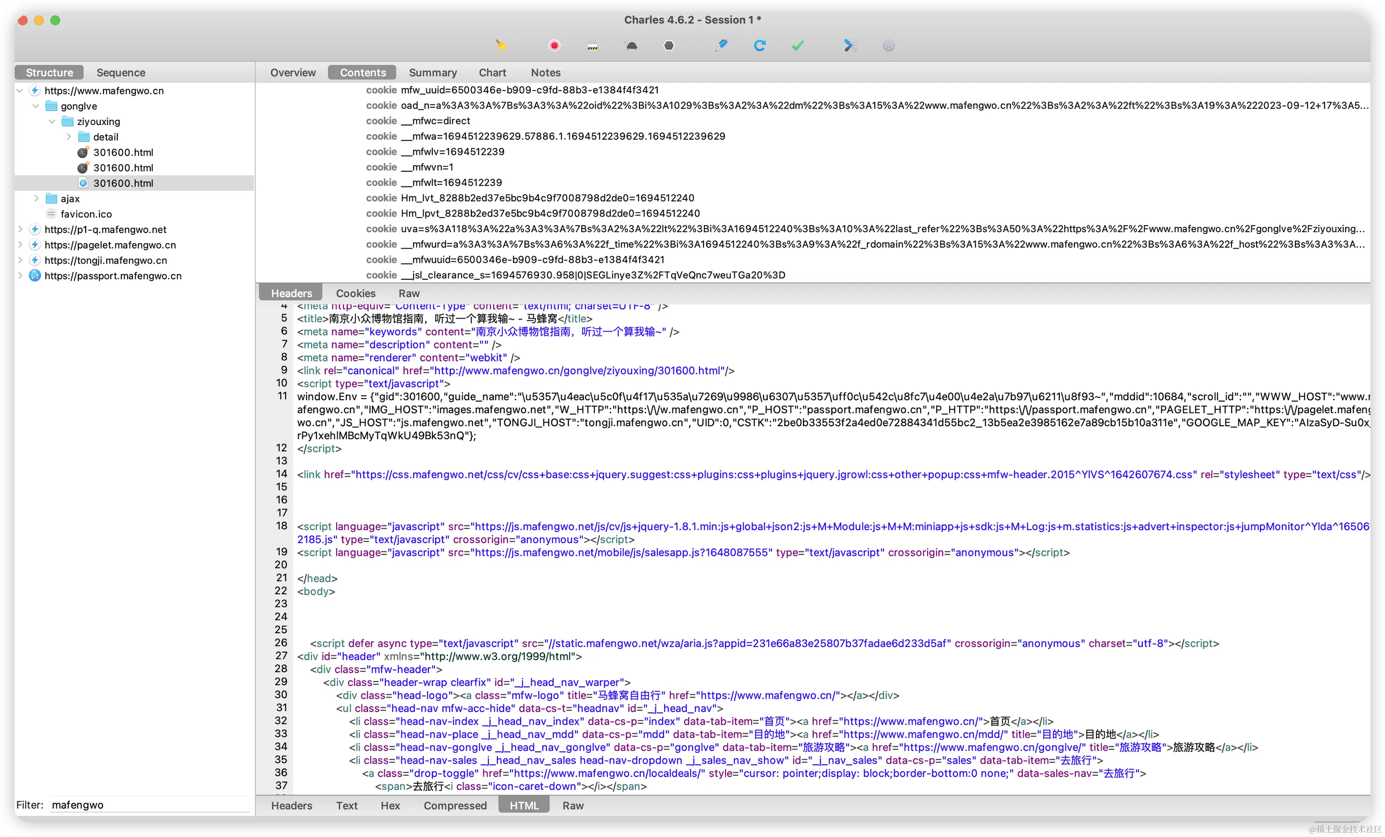The image size is (1385, 837).
Task: Collapse the gonglve folder
Action: tap(35, 106)
